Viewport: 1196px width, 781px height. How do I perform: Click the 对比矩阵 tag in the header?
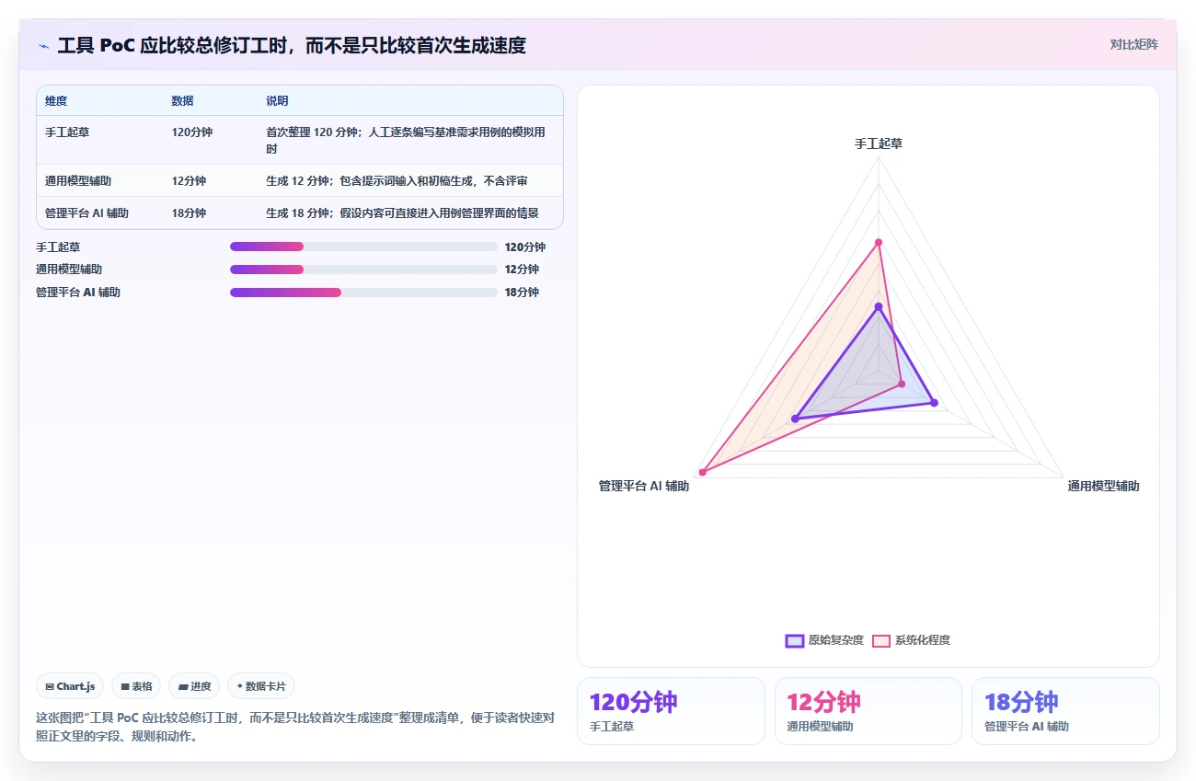[x=1133, y=44]
